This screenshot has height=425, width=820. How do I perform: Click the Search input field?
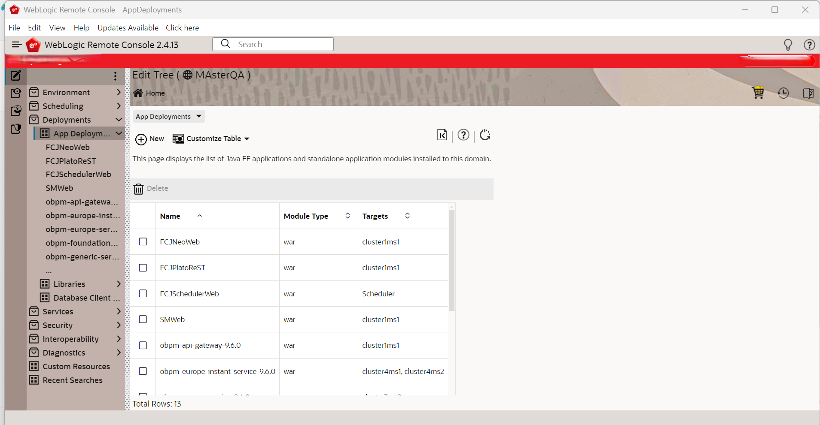[x=273, y=44]
